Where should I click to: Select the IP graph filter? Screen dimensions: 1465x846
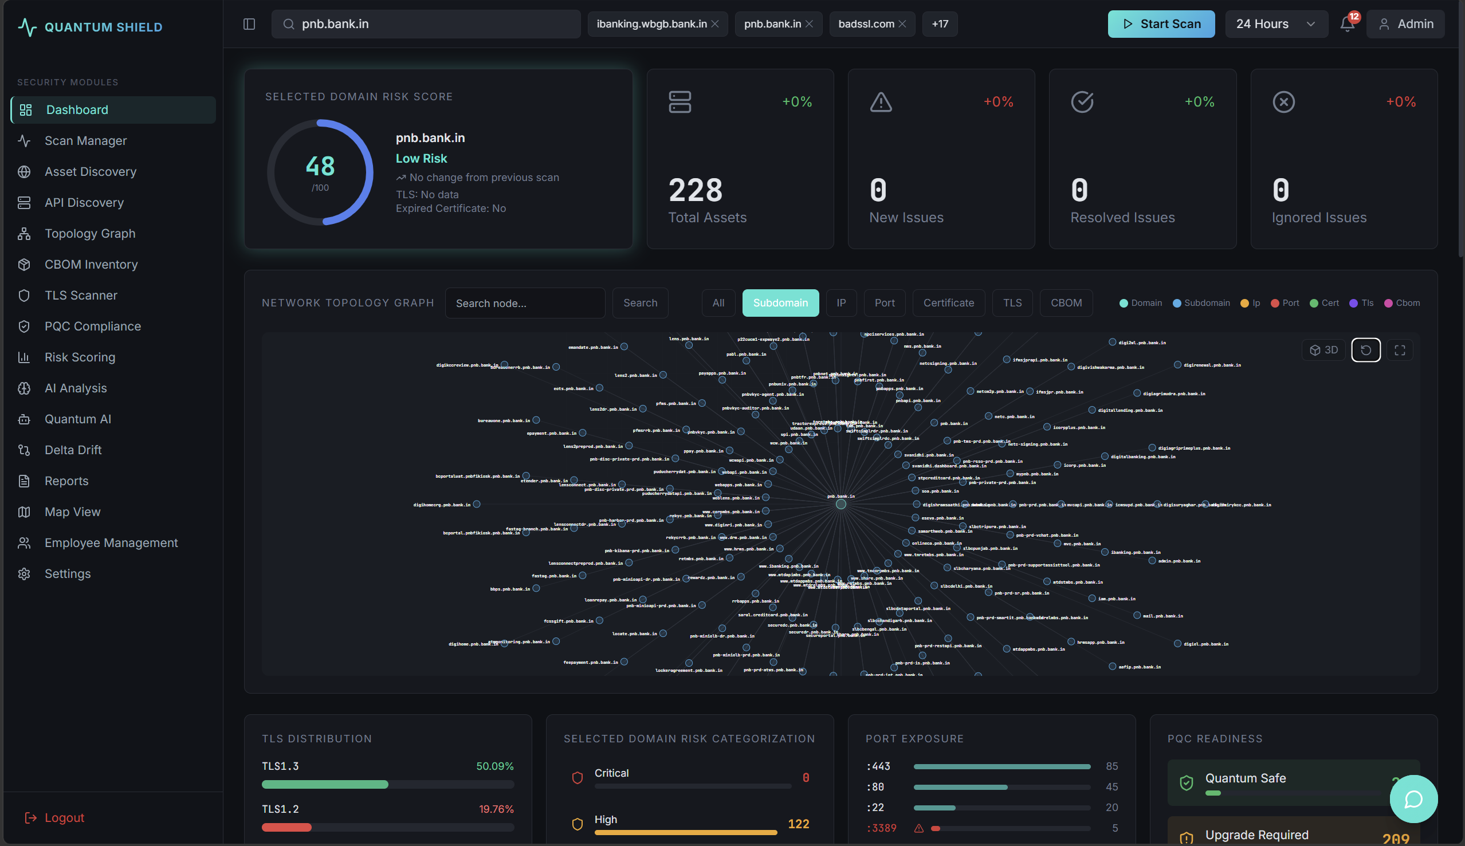point(841,303)
